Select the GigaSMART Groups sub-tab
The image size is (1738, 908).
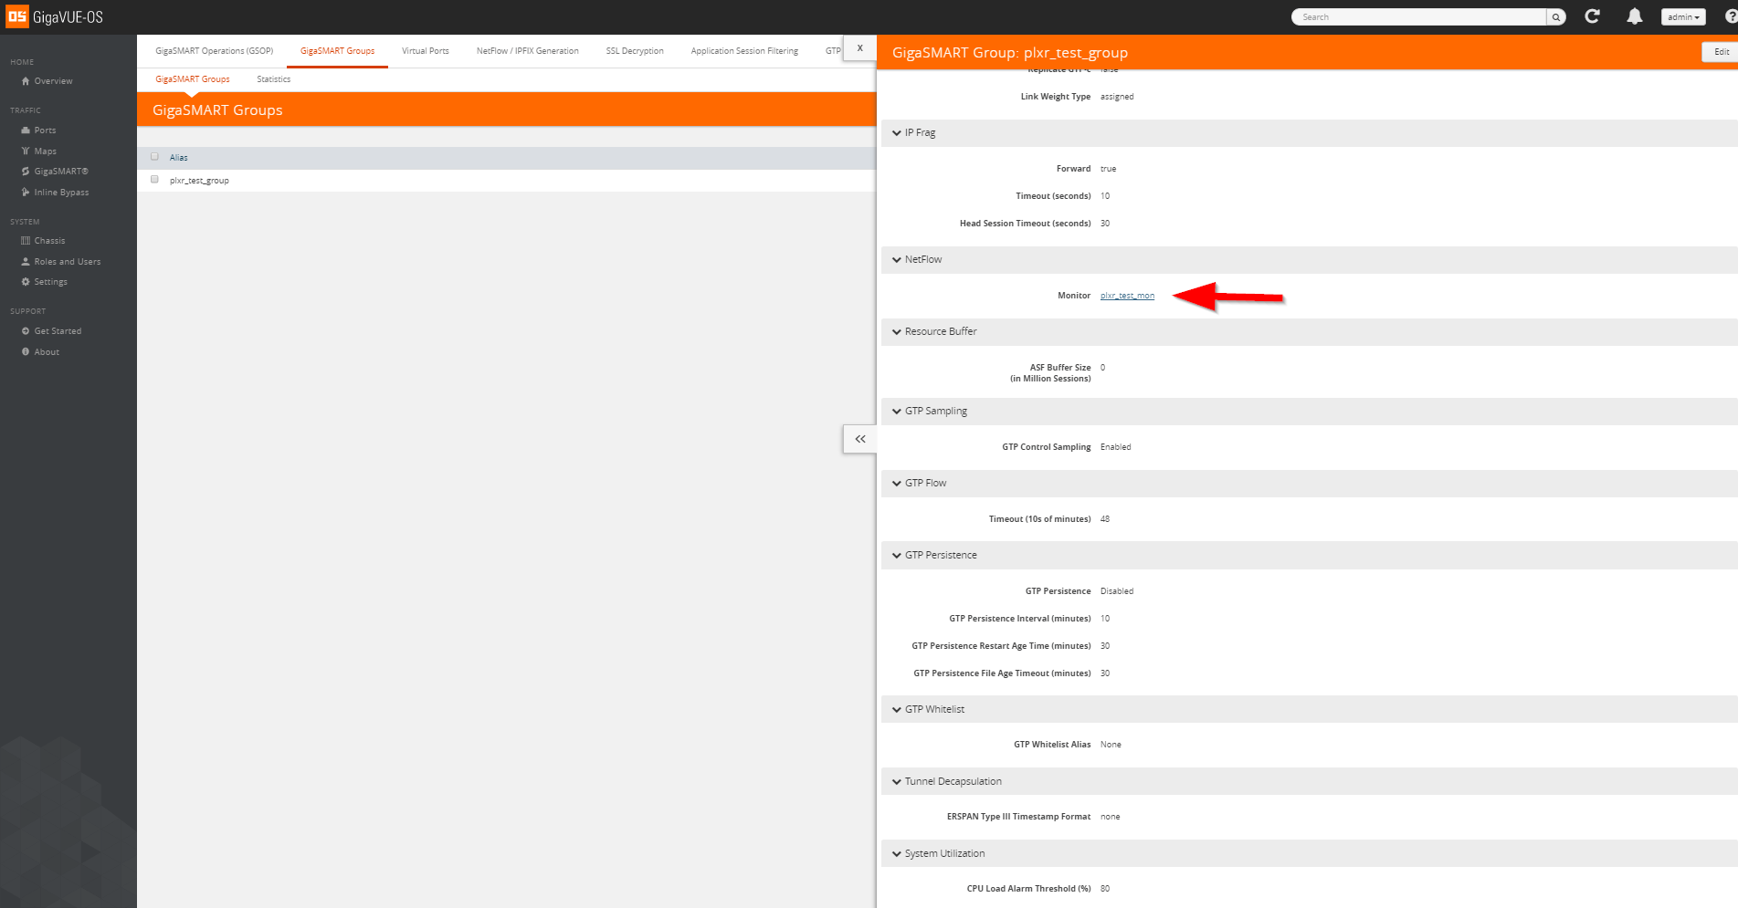pyautogui.click(x=193, y=79)
